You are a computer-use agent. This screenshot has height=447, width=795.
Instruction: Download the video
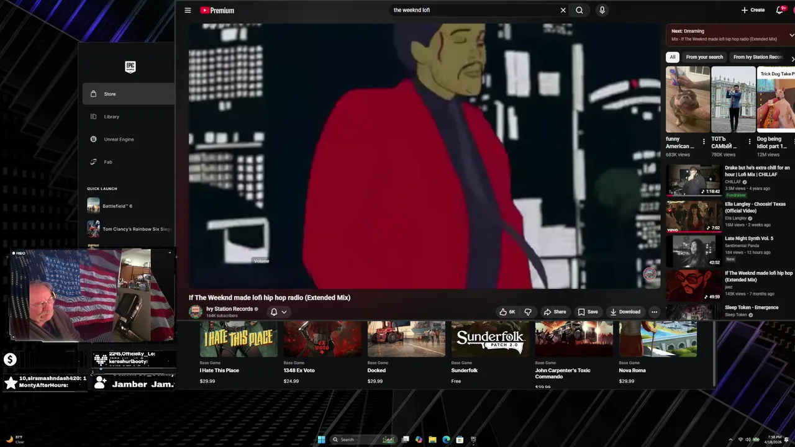click(x=625, y=312)
